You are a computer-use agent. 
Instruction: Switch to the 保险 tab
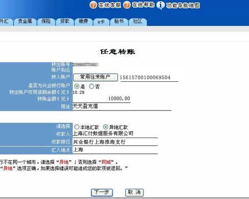tap(46, 22)
